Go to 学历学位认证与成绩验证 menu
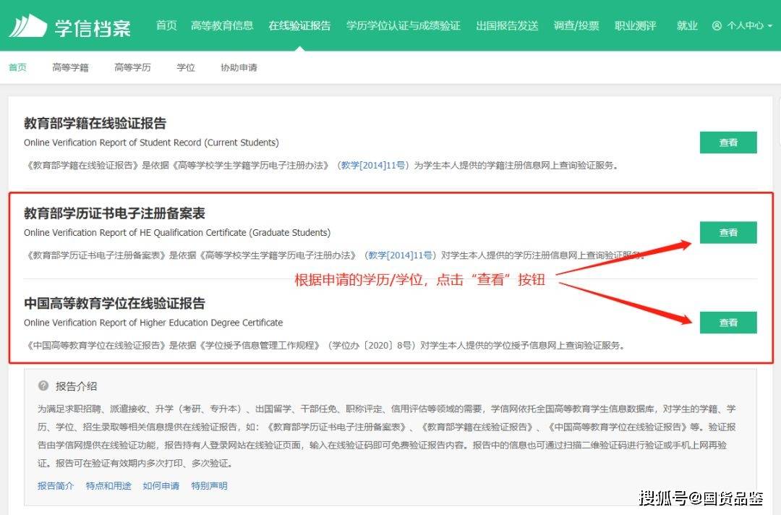 (x=403, y=26)
